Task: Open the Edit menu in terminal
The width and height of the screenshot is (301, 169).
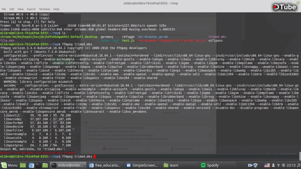Action: point(12,9)
